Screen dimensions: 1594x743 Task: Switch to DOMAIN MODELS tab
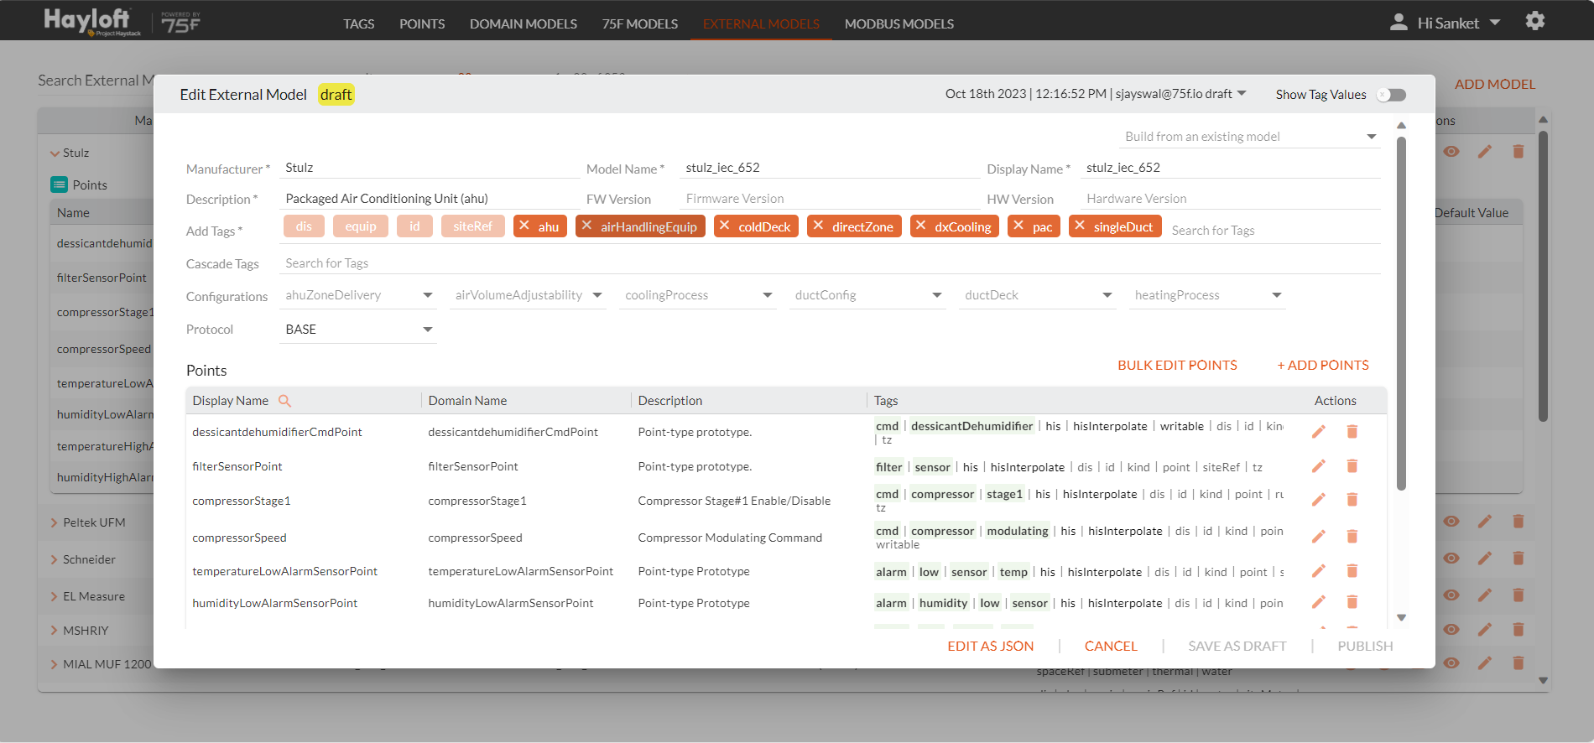(524, 23)
